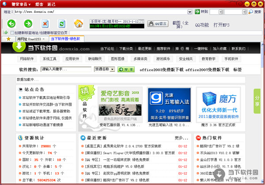Open the title bar menu dropdown with the arrow
The width and height of the screenshot is (265, 185).
pyautogui.click(x=21, y=4)
